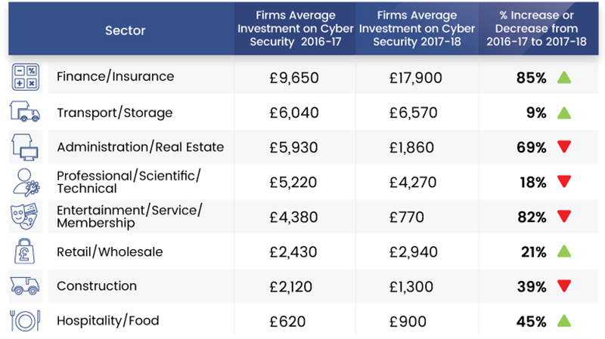Click the green up arrow next to 45%
This screenshot has width=605, height=339.
click(x=563, y=322)
